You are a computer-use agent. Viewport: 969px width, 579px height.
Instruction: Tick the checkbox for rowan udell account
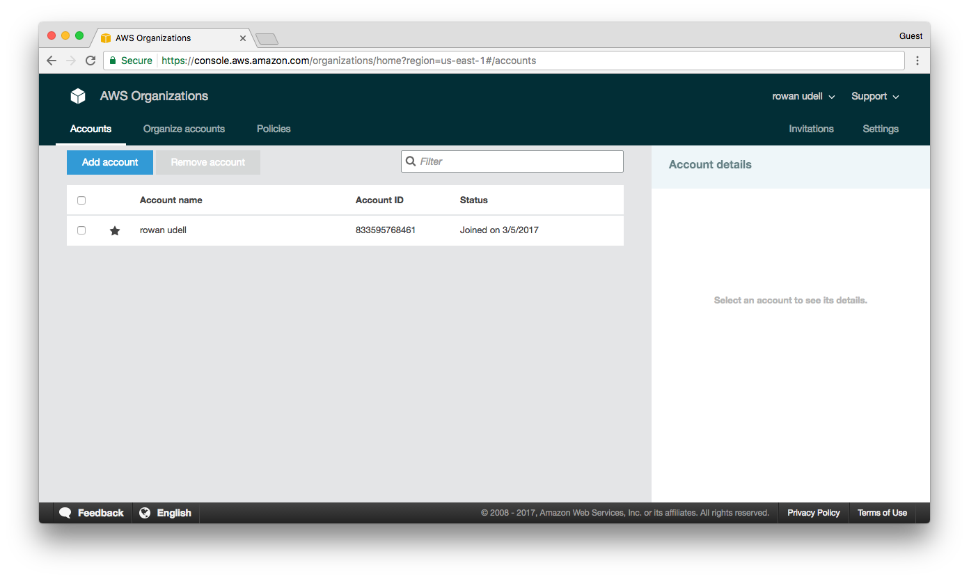pos(81,230)
